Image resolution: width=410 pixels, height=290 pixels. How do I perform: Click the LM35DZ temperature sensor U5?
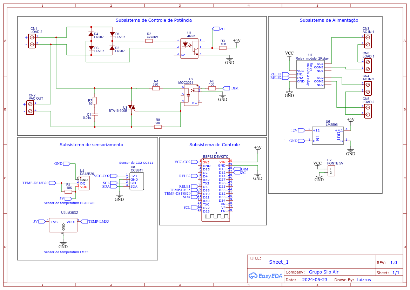click(63, 225)
